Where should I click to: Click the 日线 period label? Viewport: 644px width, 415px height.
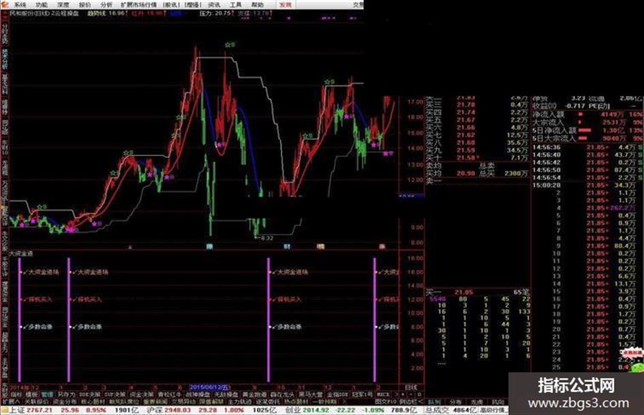(x=411, y=387)
